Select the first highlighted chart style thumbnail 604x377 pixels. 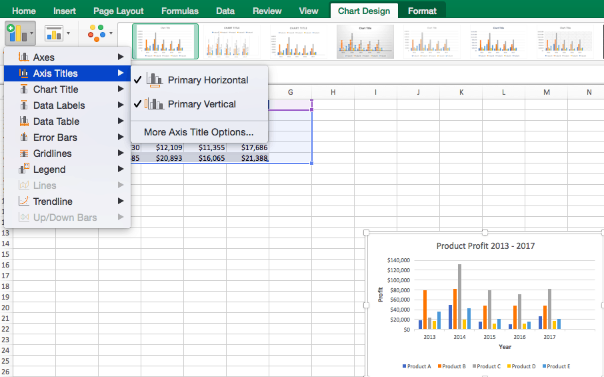point(165,41)
